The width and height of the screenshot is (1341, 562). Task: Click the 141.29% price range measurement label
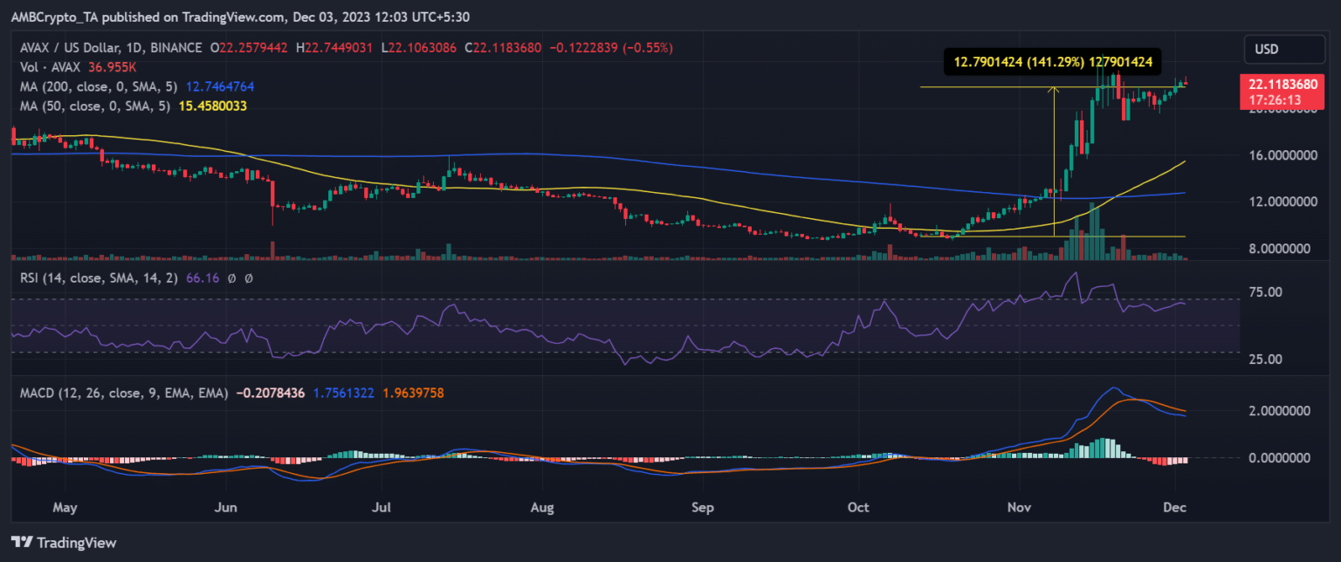click(1052, 62)
